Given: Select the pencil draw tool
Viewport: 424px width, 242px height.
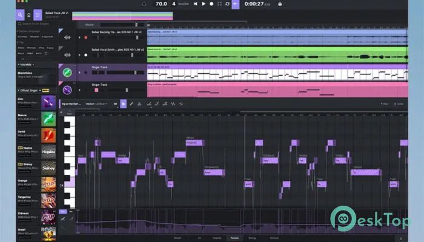Looking at the screenshot, I should [131, 104].
